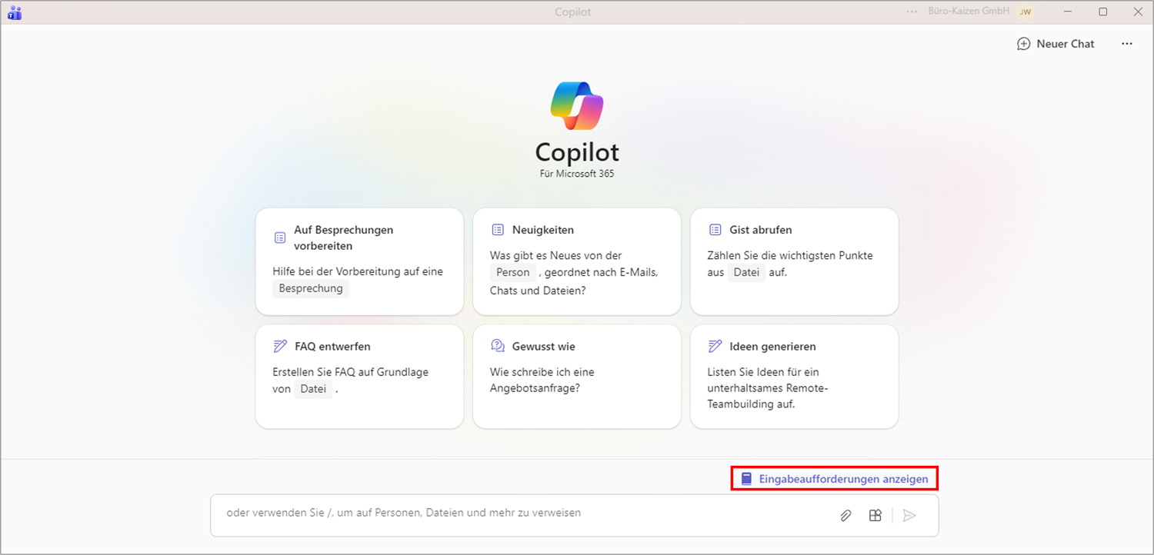Click the Besprechung placeholder chip
Viewport: 1154px width, 555px height.
[x=311, y=289]
